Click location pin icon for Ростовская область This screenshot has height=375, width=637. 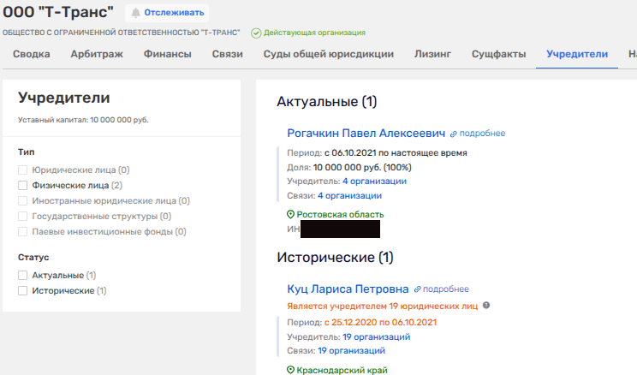[x=291, y=214]
